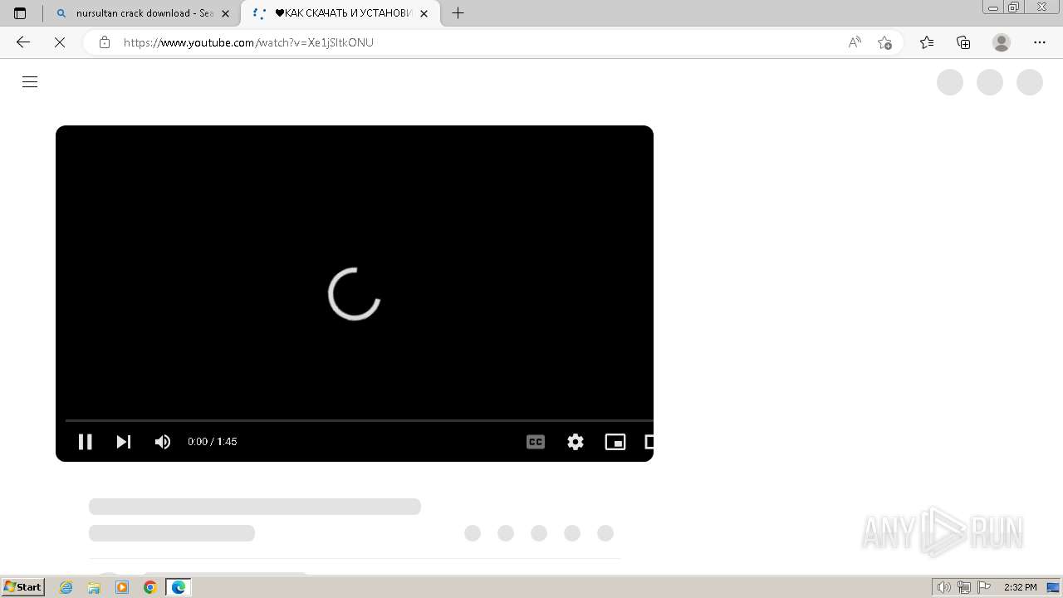Viewport: 1063px width, 598px height.
Task: Toggle closed captions (CC)
Action: (x=536, y=442)
